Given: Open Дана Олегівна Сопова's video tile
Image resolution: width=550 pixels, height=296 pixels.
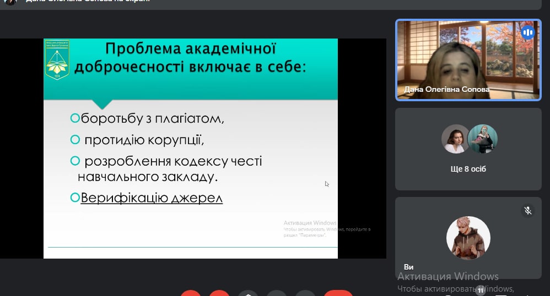Looking at the screenshot, I should click(468, 60).
